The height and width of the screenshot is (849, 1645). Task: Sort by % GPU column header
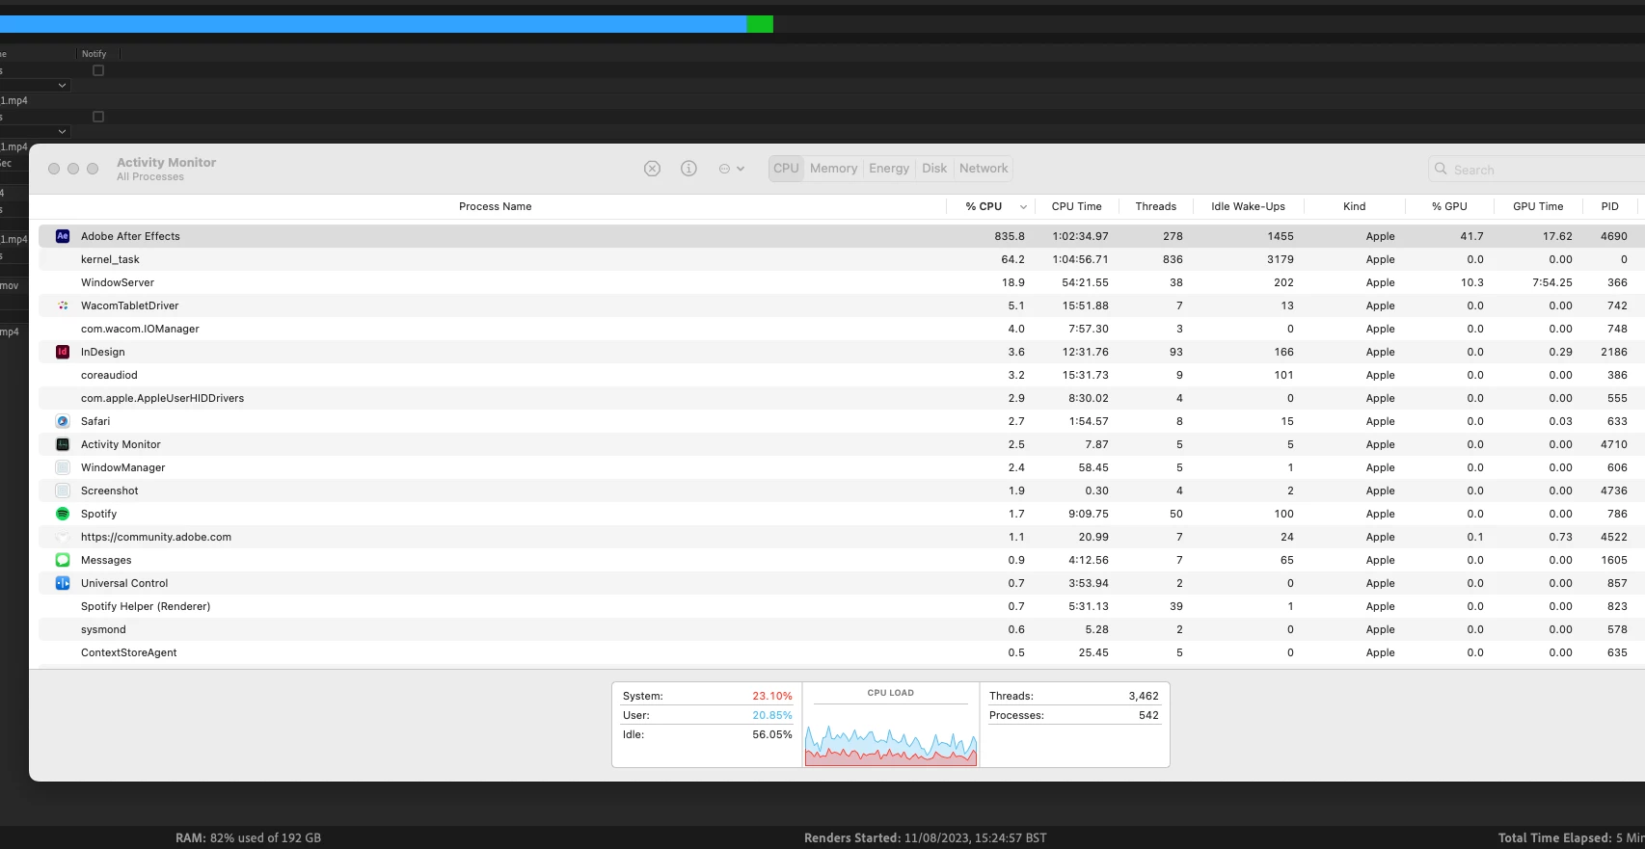coord(1449,206)
